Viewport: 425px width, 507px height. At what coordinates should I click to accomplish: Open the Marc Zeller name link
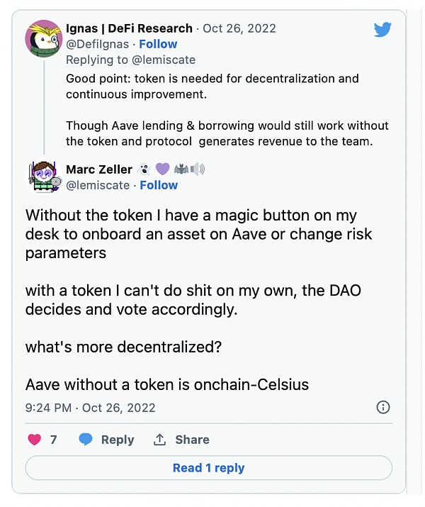pyautogui.click(x=99, y=169)
